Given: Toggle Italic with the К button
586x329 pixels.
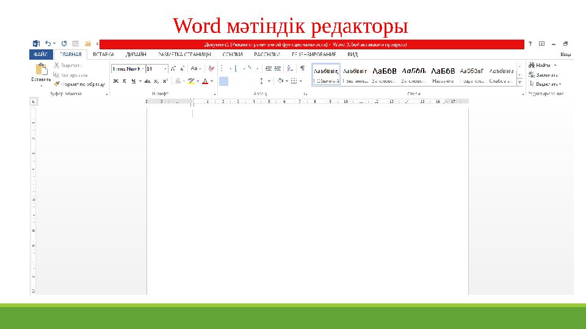Looking at the screenshot, I should 125,81.
